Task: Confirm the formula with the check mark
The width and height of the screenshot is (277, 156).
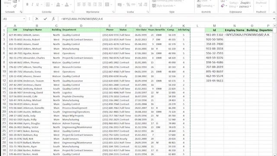Action: coord(45,19)
